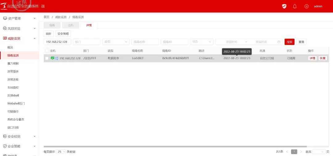The height and width of the screenshot is (156, 333).
Task: Click the shield icon in top header
Action: click(284, 6)
